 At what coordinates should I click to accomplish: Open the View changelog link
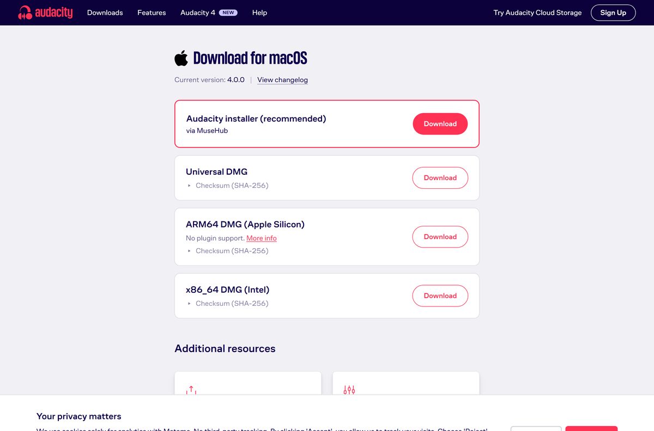282,79
